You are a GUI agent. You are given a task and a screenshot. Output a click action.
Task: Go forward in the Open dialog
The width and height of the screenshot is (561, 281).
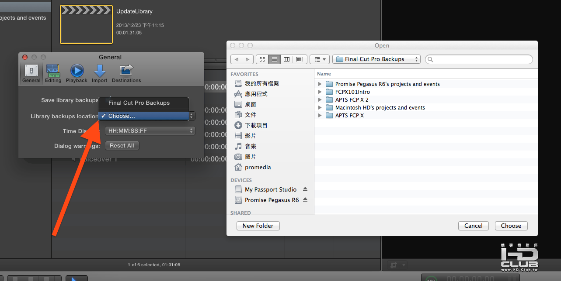pos(248,59)
